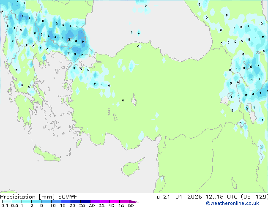Image resolution: width=268 pixels, height=207 pixels.
Task: Click the '0.5' legend scale label
Action: pyautogui.click(x=15, y=205)
